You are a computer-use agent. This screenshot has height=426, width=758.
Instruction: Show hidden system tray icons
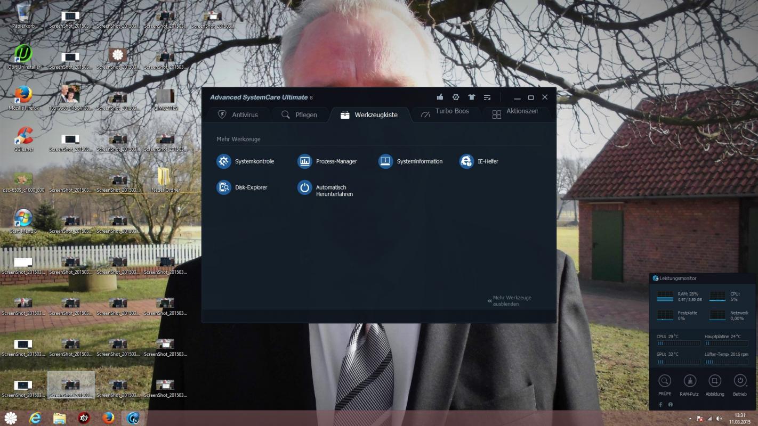click(690, 419)
